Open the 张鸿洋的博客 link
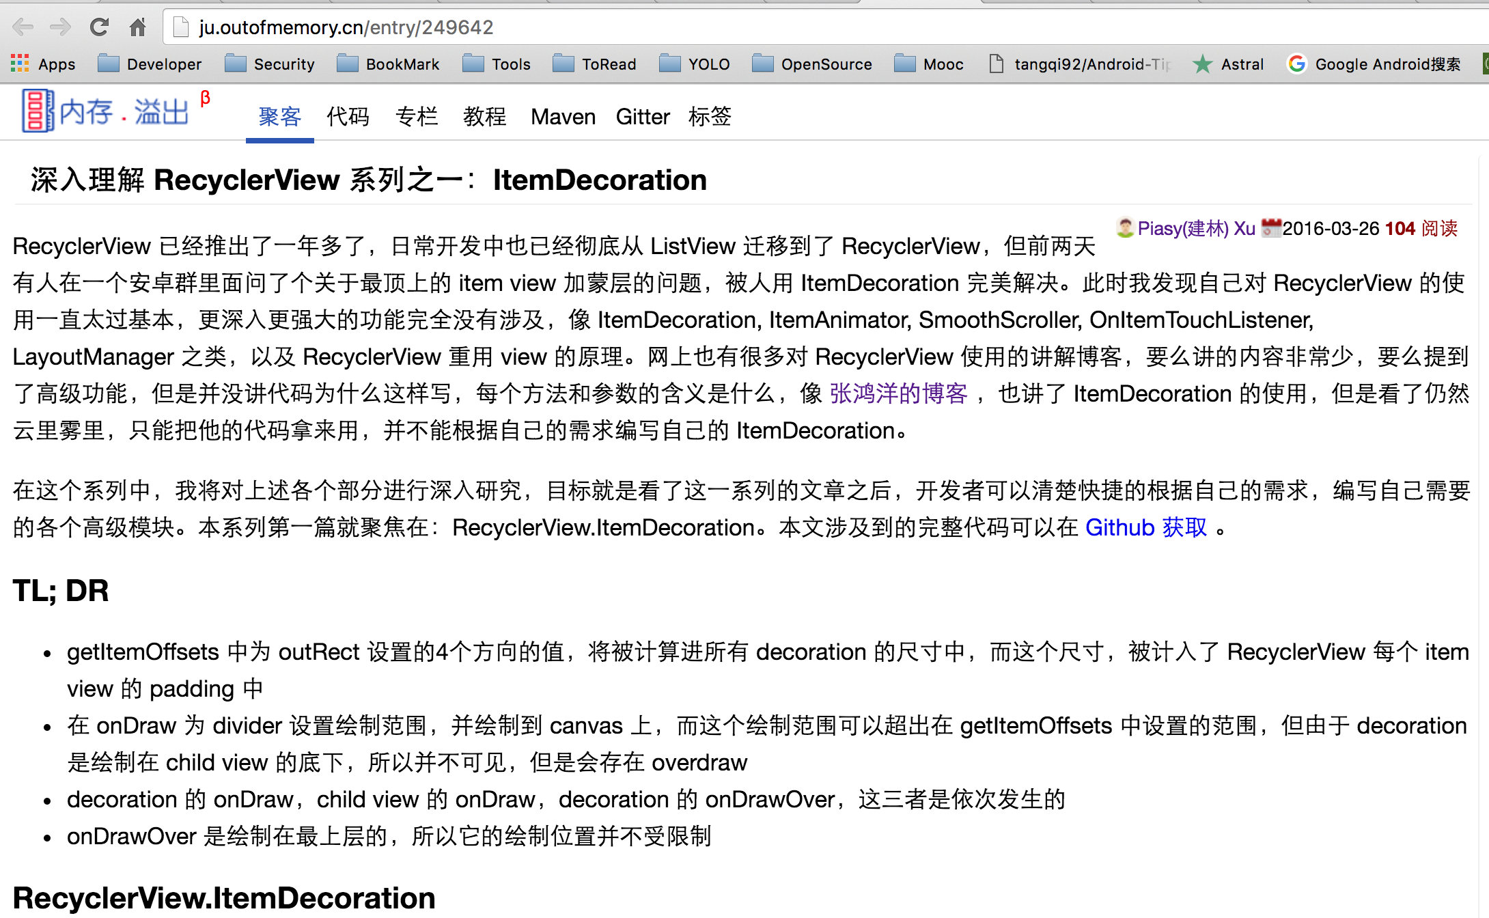The height and width of the screenshot is (918, 1489). (898, 394)
